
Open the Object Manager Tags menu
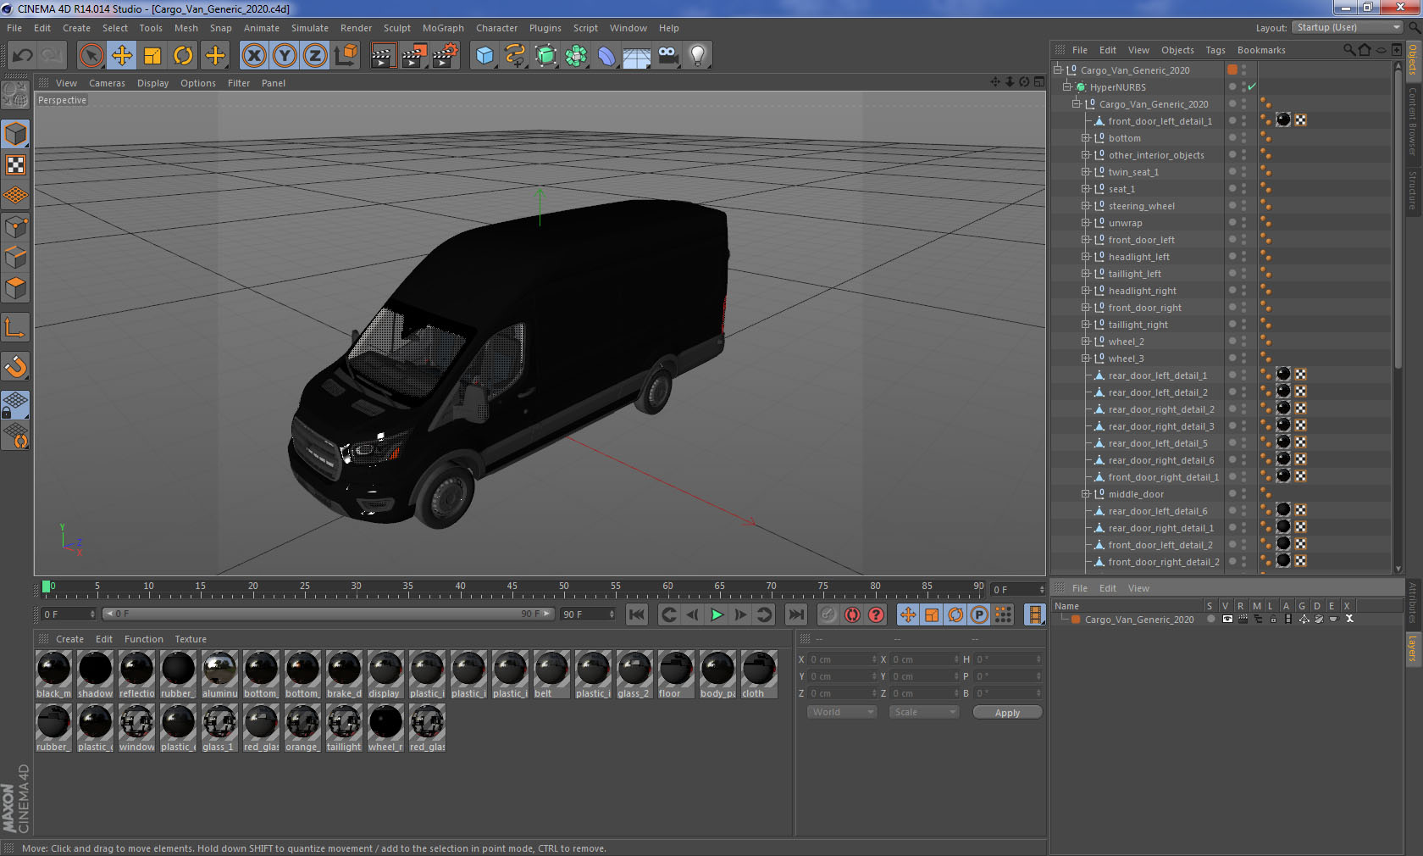click(x=1215, y=50)
